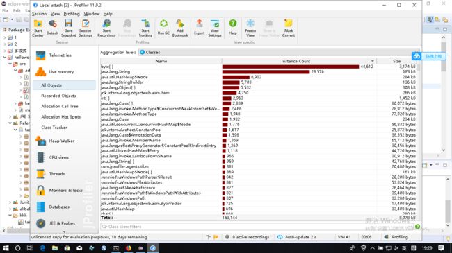Expand project 2 in Eclipse Package Explorer
Image resolution: width=452 pixels, height=253 pixels.
point(5,44)
